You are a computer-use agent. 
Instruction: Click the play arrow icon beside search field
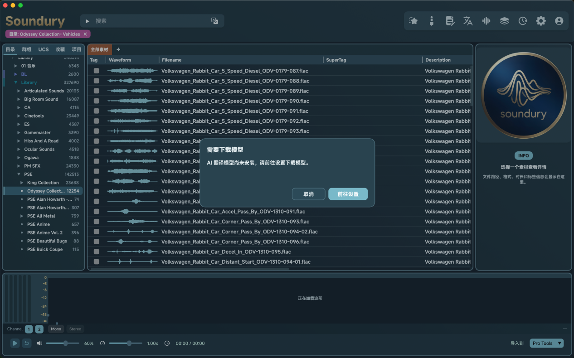tap(88, 21)
